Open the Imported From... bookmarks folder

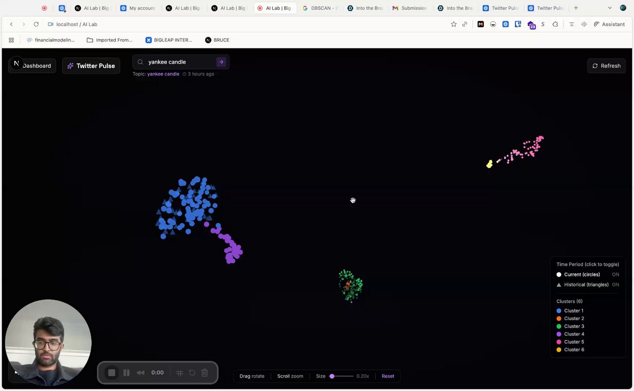(x=109, y=40)
